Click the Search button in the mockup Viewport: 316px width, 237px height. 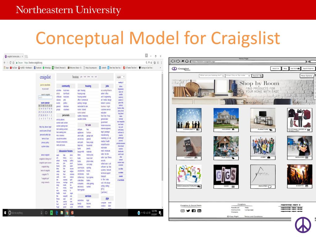[x=257, y=76]
